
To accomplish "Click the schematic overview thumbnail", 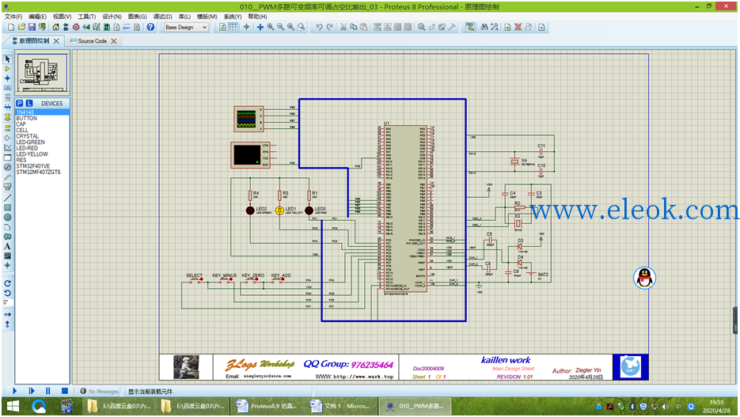I will (43, 73).
